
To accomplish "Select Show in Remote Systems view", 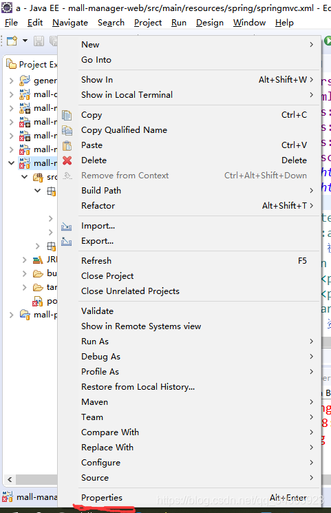I will (x=189, y=326).
